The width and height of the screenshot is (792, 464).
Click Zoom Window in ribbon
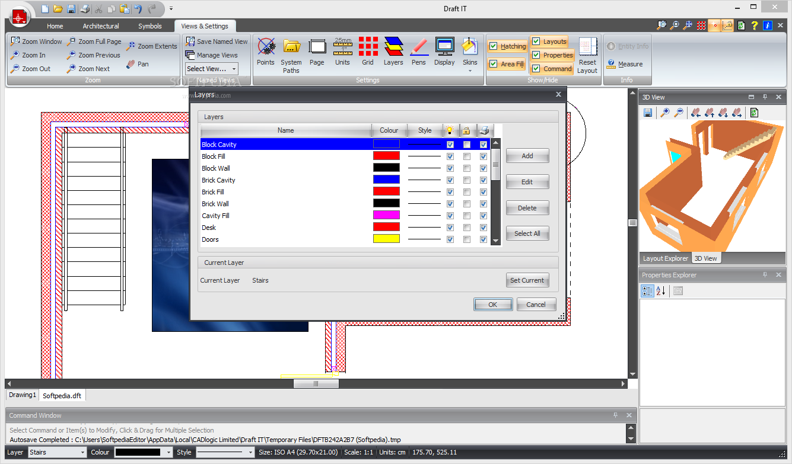[x=36, y=41]
